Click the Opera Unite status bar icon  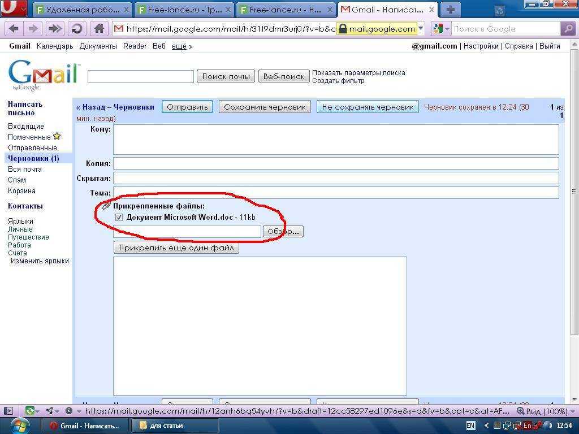coord(50,411)
